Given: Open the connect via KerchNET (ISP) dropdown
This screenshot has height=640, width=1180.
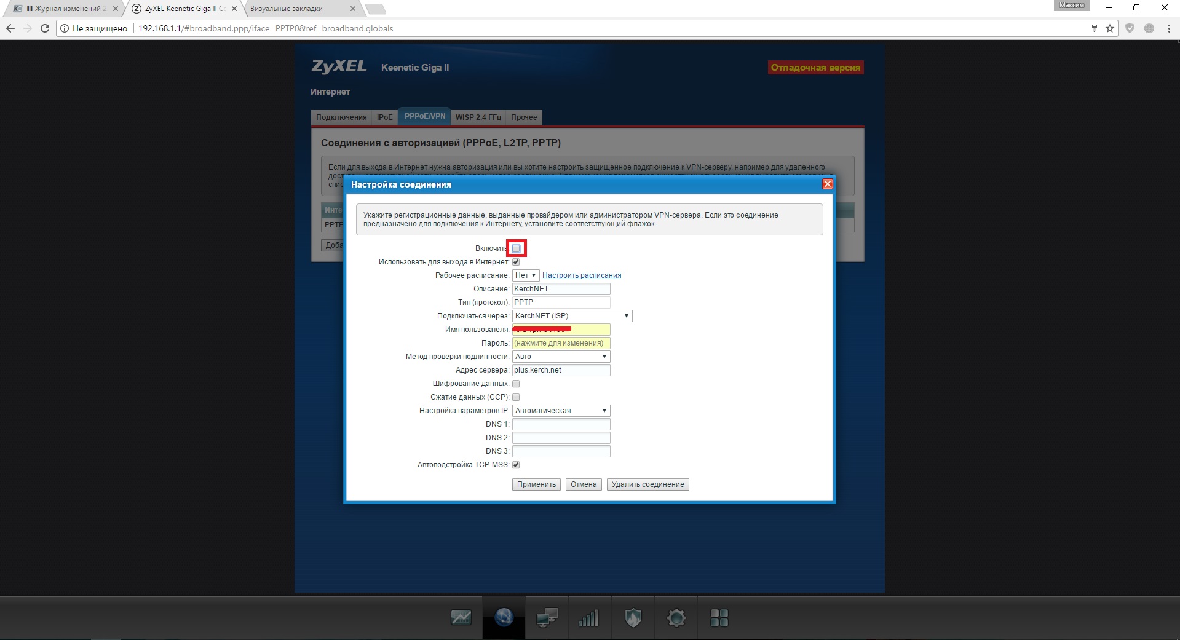Looking at the screenshot, I should [x=572, y=316].
